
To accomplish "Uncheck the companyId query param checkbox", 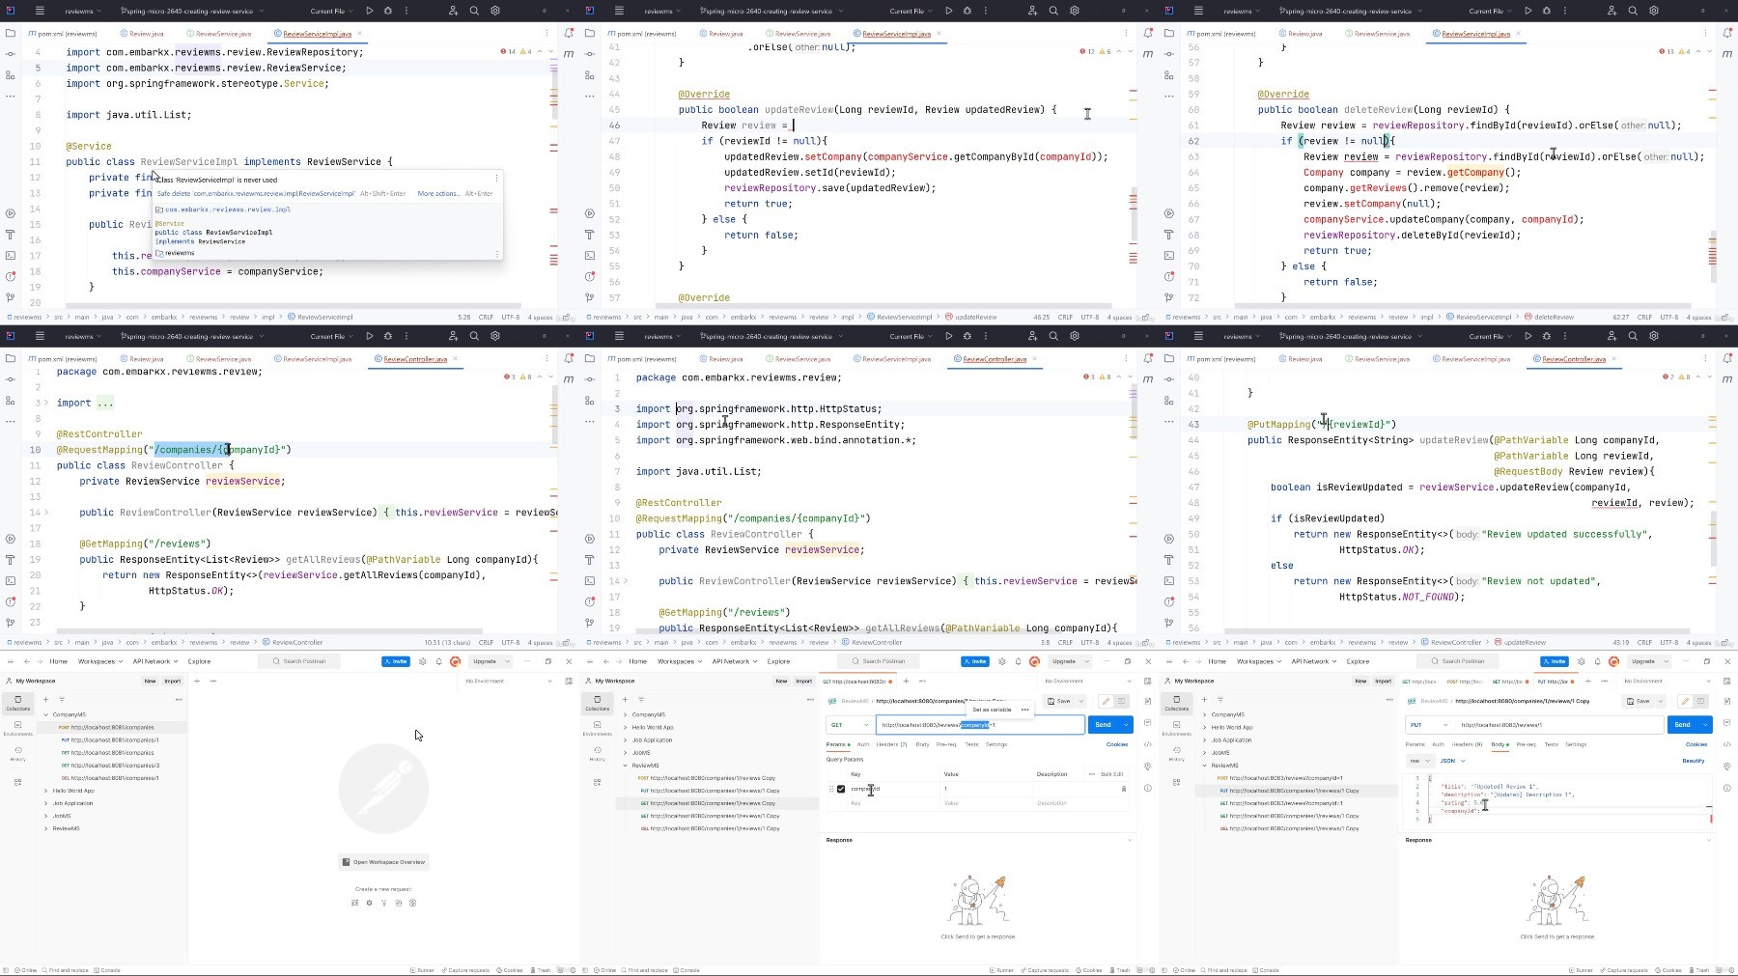I will (841, 789).
